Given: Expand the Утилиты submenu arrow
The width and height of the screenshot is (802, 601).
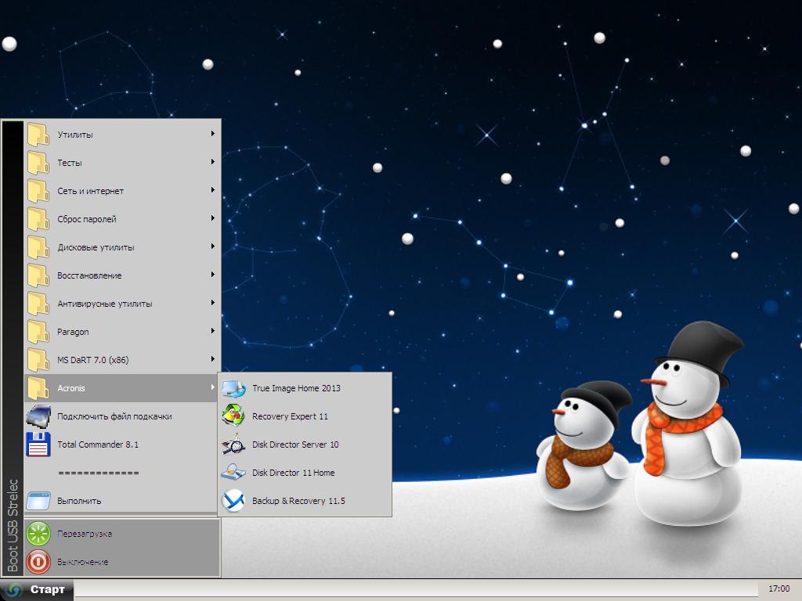Looking at the screenshot, I should click(x=212, y=134).
